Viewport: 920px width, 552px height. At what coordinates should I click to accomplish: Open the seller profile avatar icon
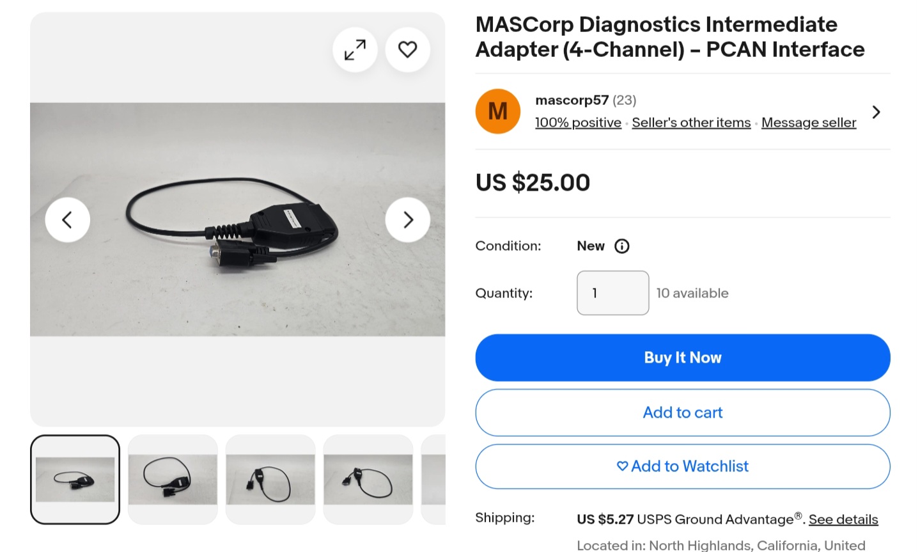pyautogui.click(x=497, y=111)
